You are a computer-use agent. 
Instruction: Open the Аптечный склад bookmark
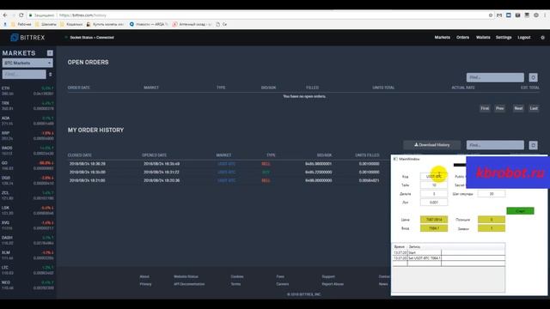tap(192, 24)
